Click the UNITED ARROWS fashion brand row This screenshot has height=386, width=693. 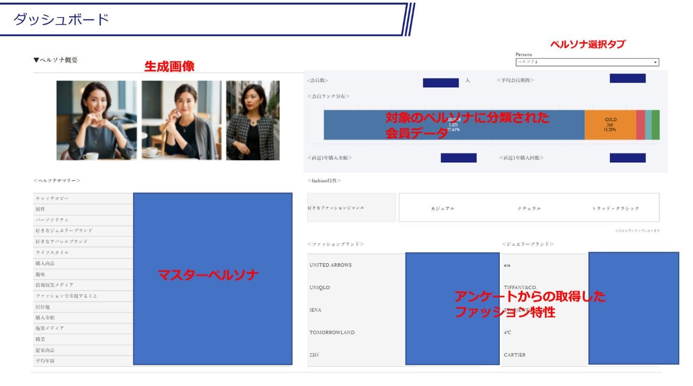coord(331,265)
